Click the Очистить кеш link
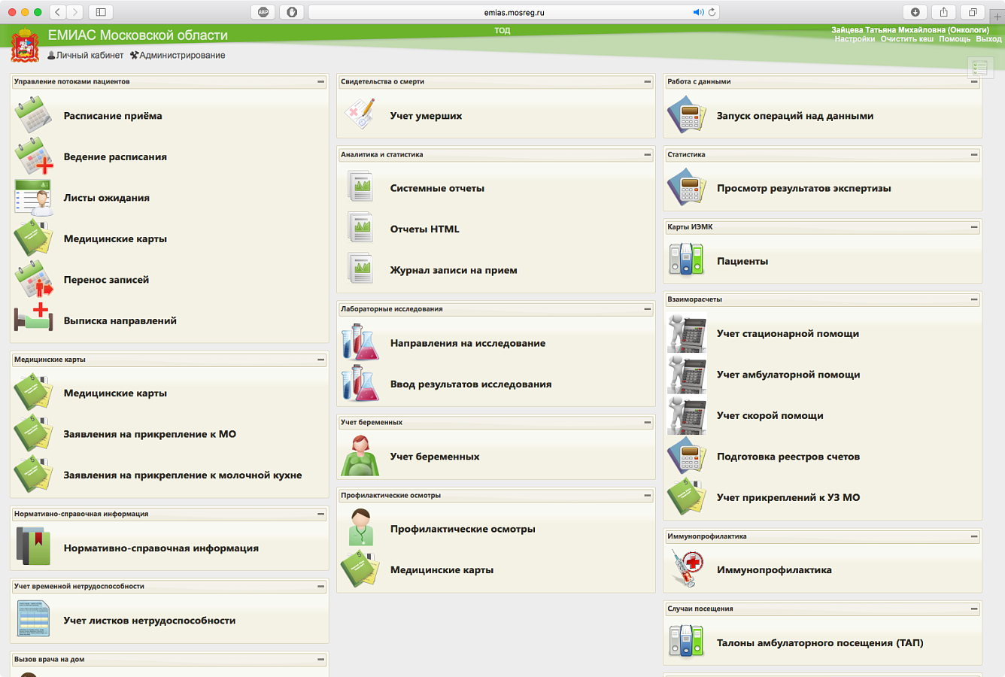The width and height of the screenshot is (1005, 677). pos(906,39)
